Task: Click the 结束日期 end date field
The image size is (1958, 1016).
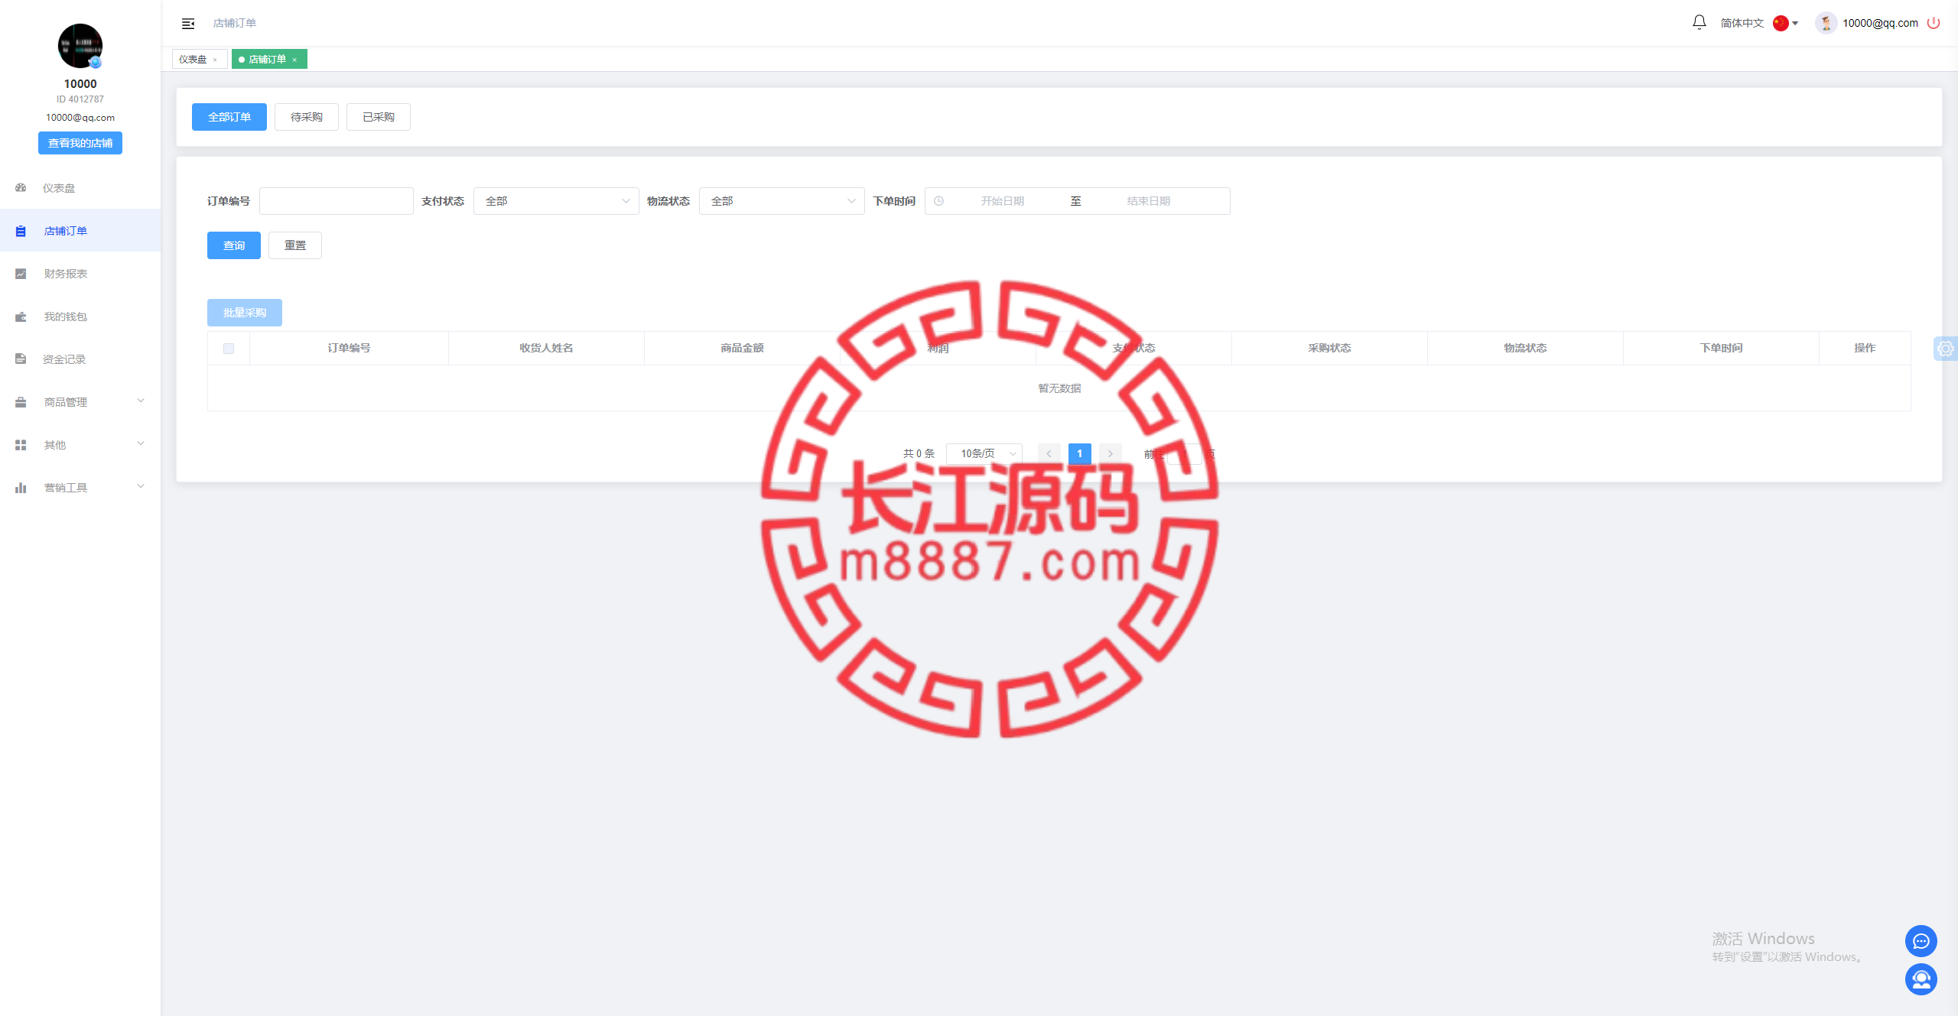Action: click(1148, 201)
